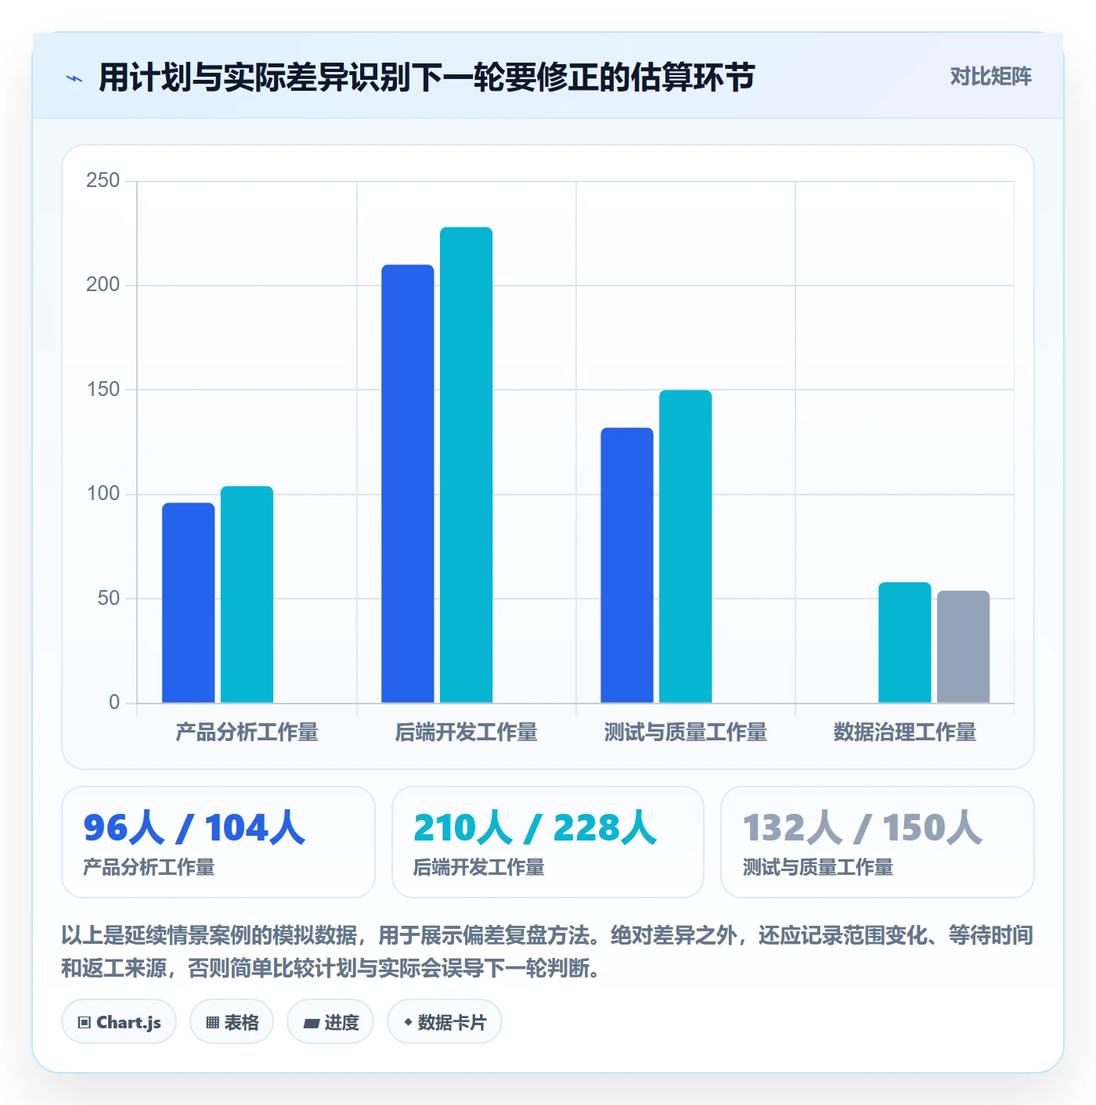Click the main title 用计划与实际差异识别…
The image size is (1096, 1105).
(x=427, y=77)
